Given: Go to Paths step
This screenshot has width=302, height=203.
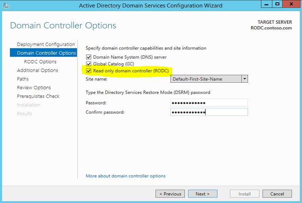Looking at the screenshot, I should pyautogui.click(x=23, y=79).
